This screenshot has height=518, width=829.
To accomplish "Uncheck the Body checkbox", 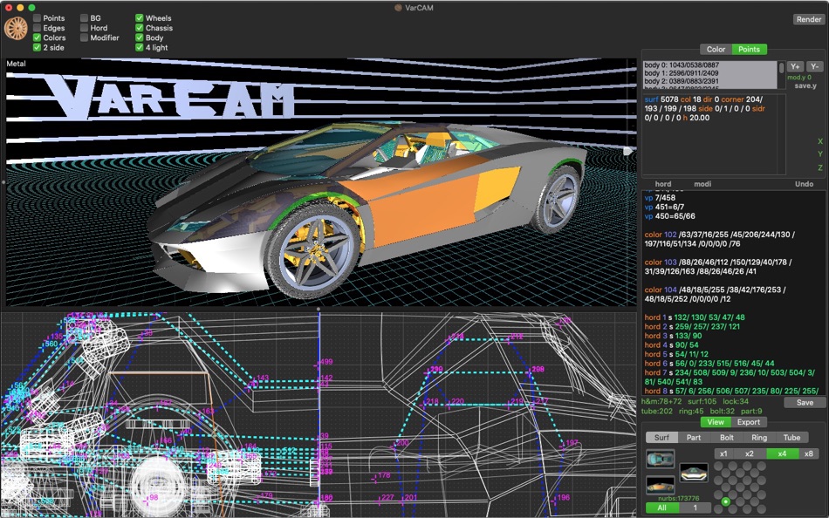I will tap(140, 37).
